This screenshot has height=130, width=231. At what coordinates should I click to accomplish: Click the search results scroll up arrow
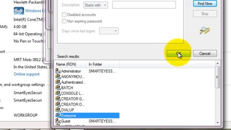point(218,64)
